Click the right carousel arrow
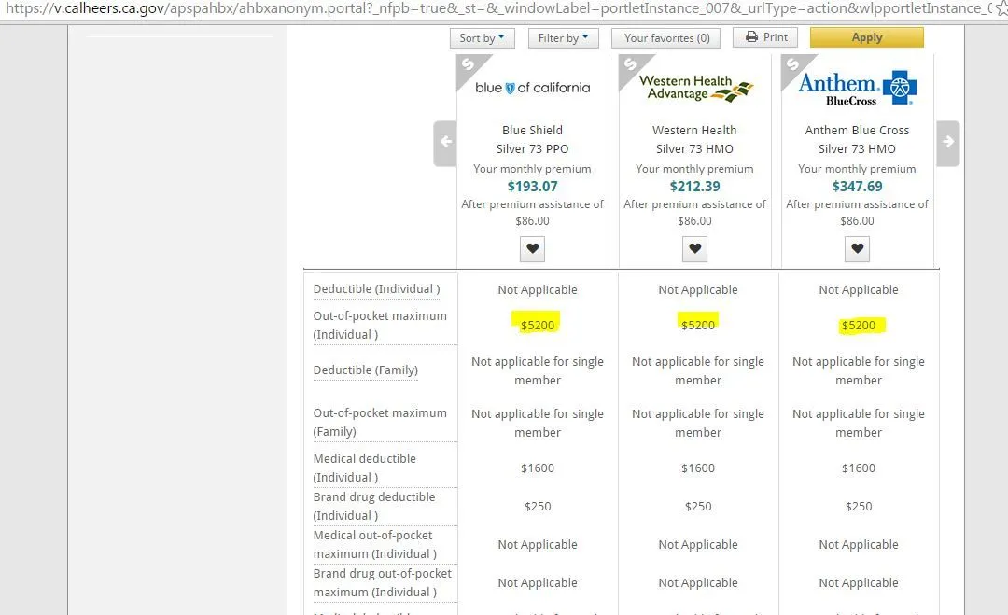The image size is (1008, 615). tap(947, 143)
